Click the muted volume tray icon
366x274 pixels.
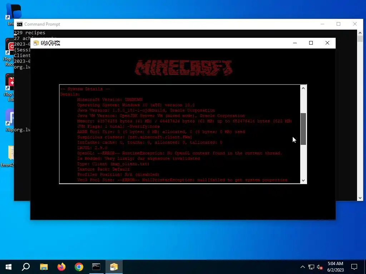pyautogui.click(x=320, y=267)
